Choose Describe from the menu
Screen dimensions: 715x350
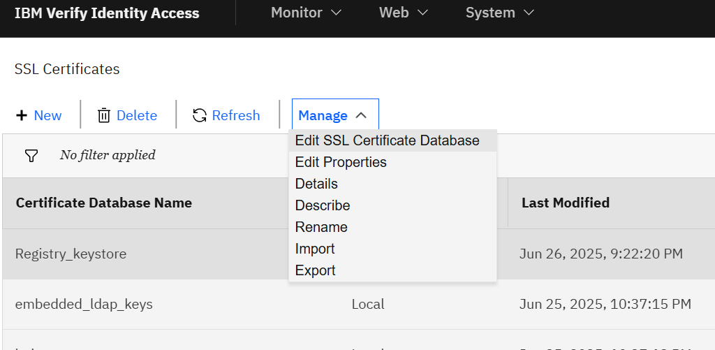[x=323, y=205]
